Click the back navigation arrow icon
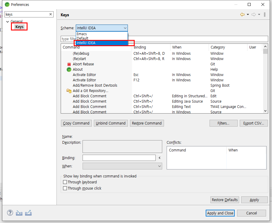This screenshot has height=223, width=272. pos(242,14)
